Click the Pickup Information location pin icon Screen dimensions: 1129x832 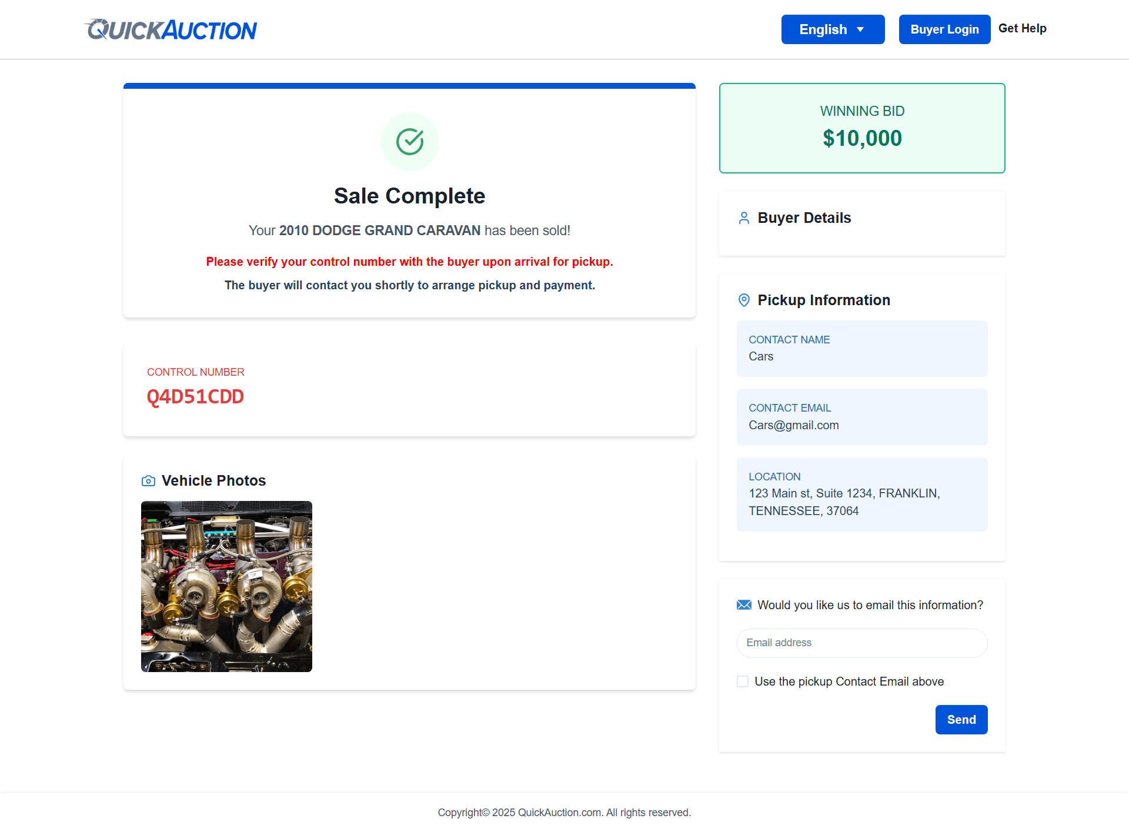coord(743,300)
